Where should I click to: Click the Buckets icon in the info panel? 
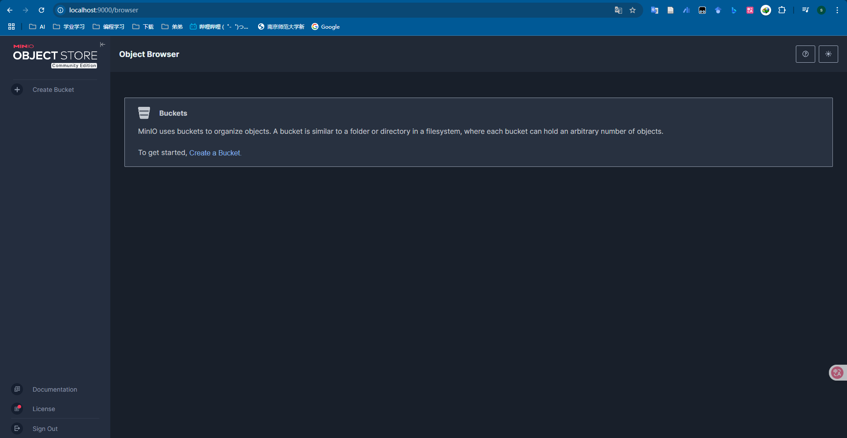pyautogui.click(x=144, y=113)
